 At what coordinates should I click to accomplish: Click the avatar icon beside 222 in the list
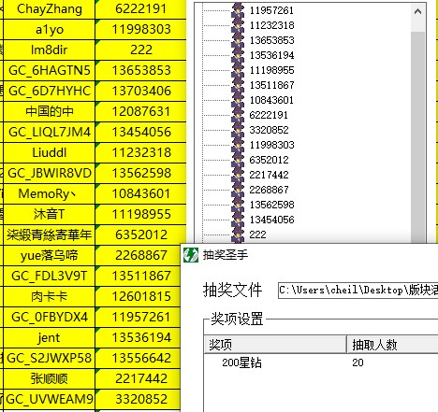[x=238, y=234]
